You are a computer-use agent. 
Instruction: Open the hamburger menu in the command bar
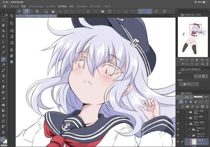coord(19,11)
